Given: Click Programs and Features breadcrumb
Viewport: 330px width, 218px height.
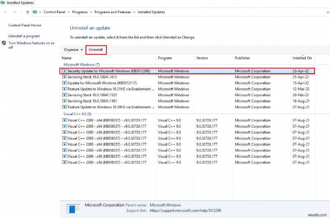Looking at the screenshot, I should [x=113, y=12].
